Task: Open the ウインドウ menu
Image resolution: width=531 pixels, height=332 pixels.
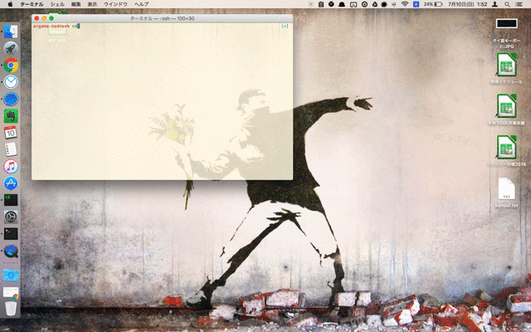Action: point(115,4)
